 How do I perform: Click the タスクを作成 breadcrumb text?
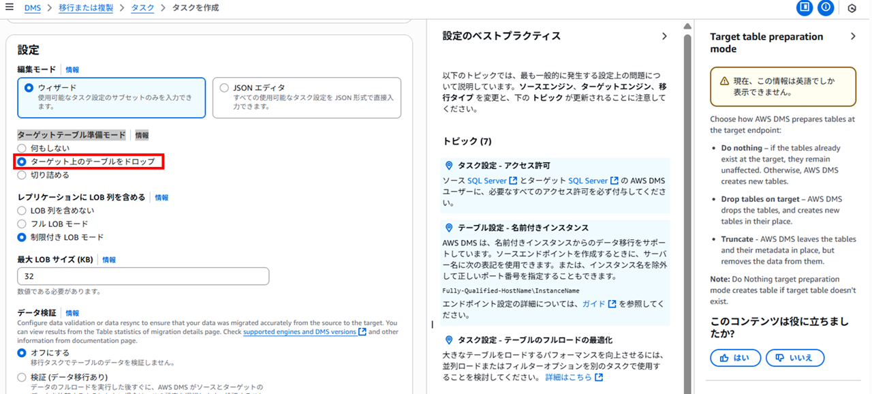tap(195, 8)
